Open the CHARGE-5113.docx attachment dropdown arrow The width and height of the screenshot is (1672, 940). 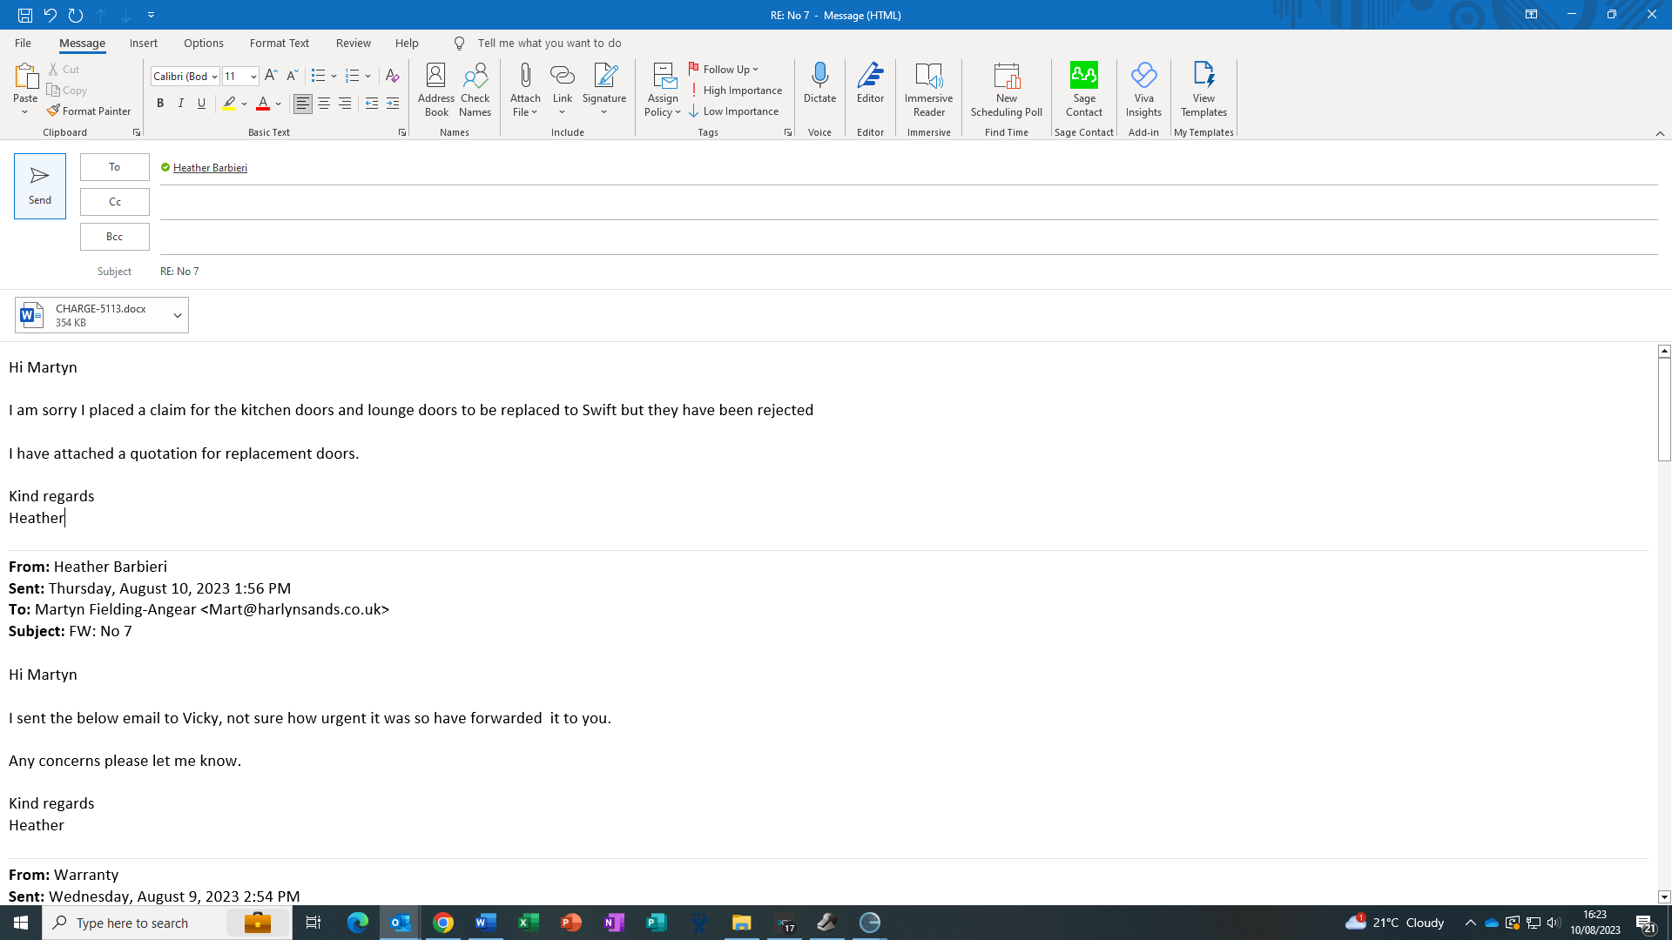(178, 315)
